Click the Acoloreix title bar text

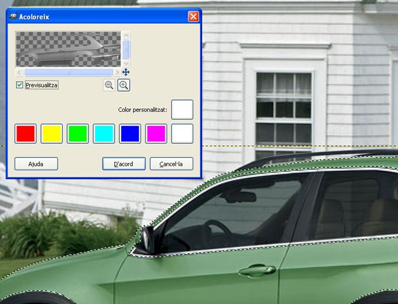coord(34,16)
